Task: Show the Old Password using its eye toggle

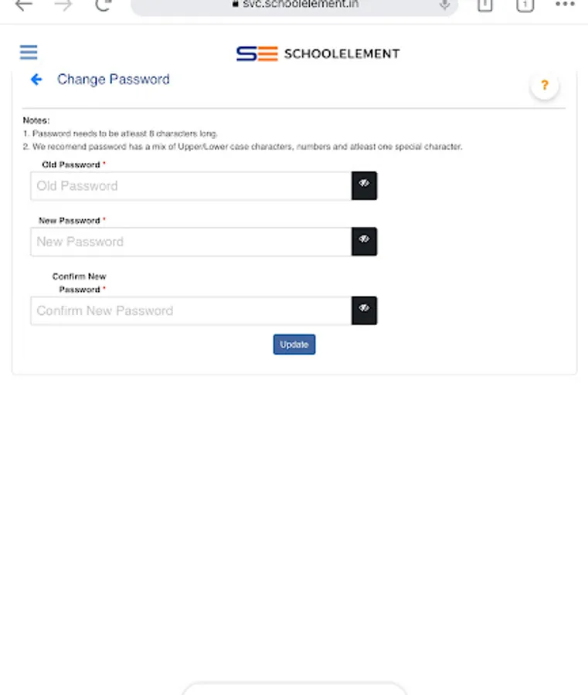Action: tap(364, 185)
